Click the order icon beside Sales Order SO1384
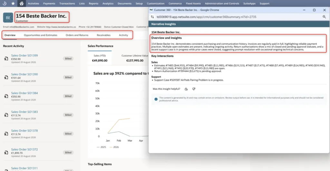Screen dimensions: 330x171 (6, 96)
